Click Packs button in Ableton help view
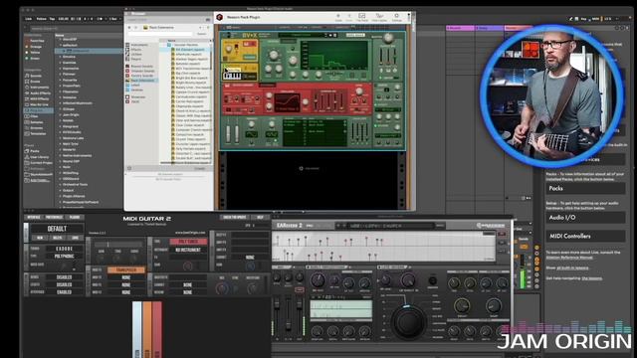This screenshot has height=358, width=637. click(585, 188)
